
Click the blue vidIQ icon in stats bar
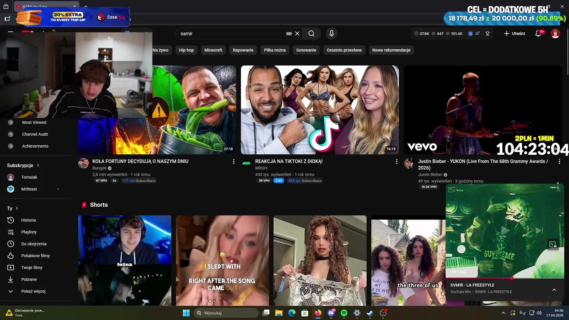click(470, 33)
